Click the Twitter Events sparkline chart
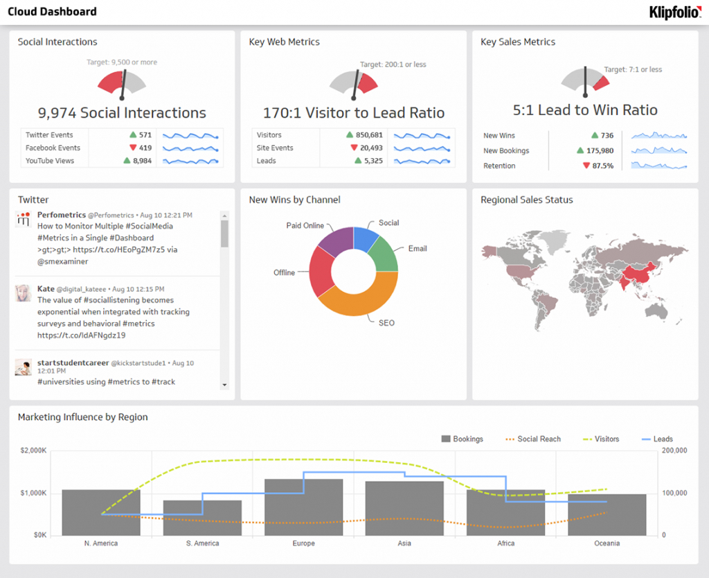 click(x=190, y=134)
